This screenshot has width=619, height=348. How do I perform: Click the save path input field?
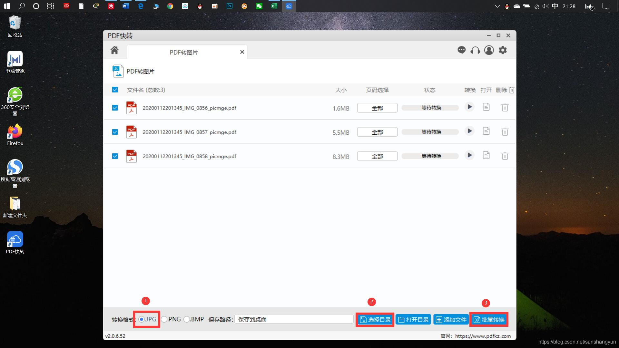pyautogui.click(x=294, y=319)
